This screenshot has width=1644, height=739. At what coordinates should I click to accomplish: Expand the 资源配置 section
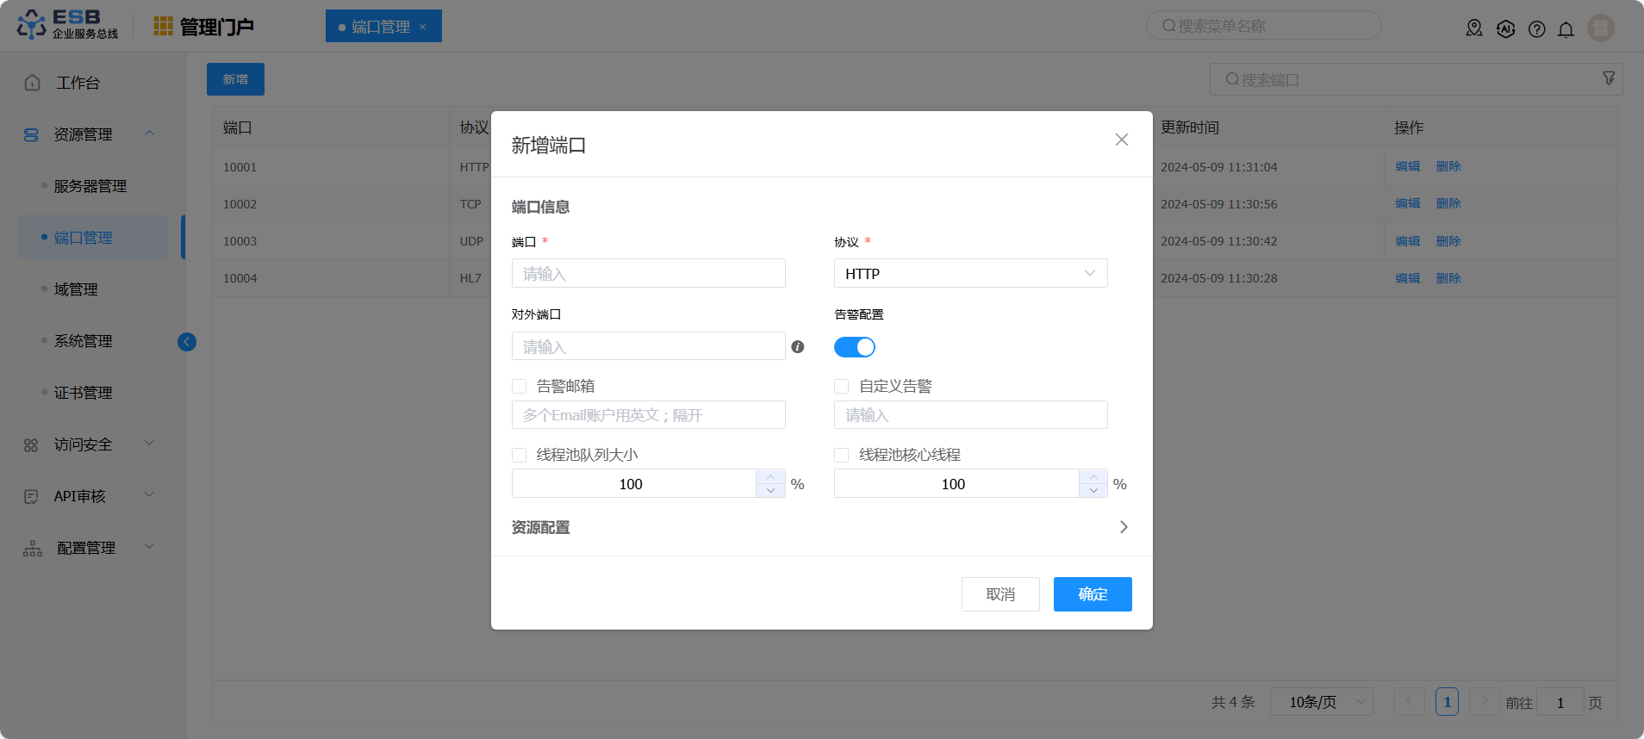click(x=1123, y=527)
